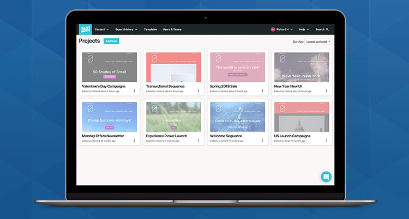Image resolution: width=409 pixels, height=219 pixels.
Task: Click the search magnifier icon
Action: (328, 29)
